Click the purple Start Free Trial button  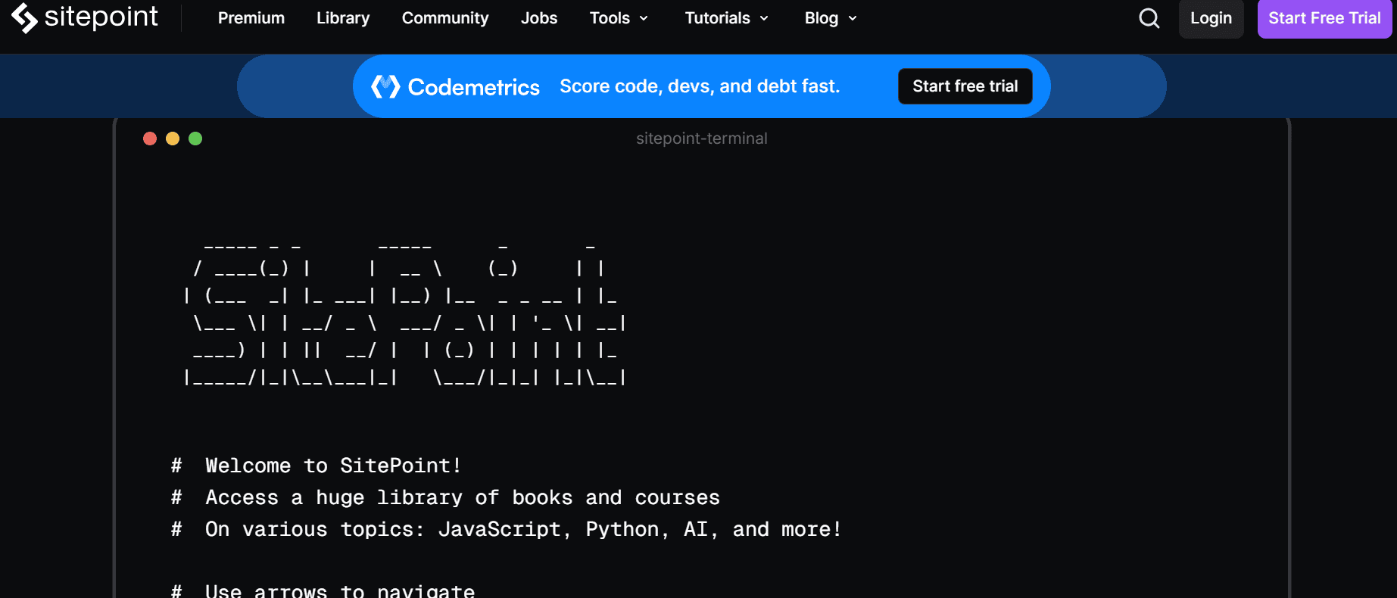click(x=1324, y=18)
